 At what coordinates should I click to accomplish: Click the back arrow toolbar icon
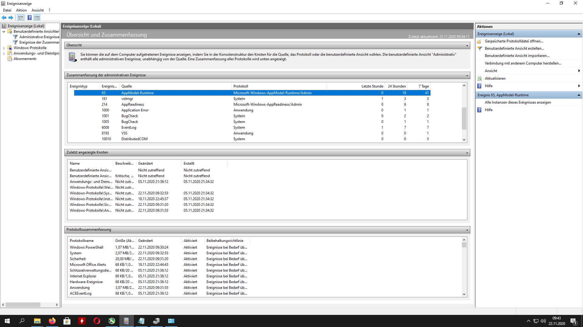[4, 18]
